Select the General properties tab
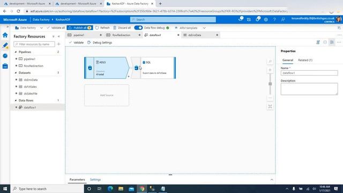This screenshot has width=343, height=193. point(287,60)
